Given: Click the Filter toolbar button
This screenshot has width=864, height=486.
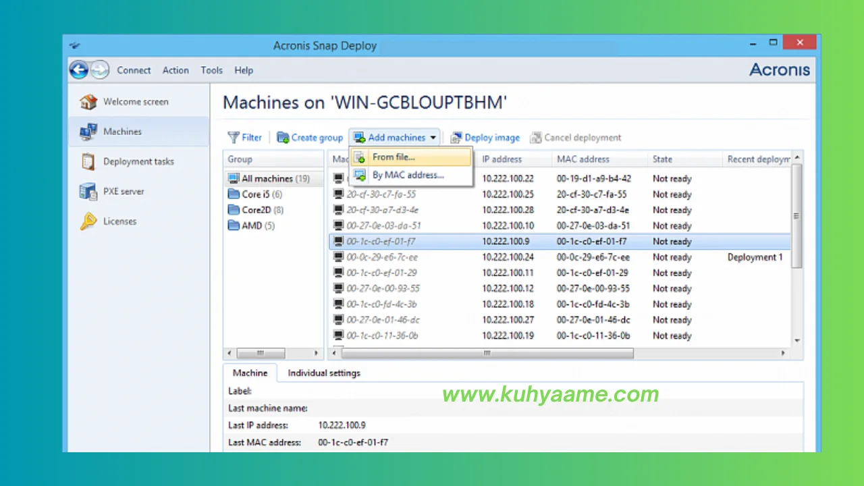Looking at the screenshot, I should point(244,138).
